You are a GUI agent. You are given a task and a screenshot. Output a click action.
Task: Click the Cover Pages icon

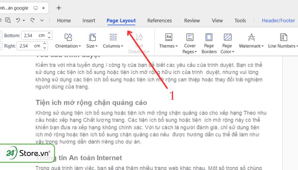pyautogui.click(x=190, y=37)
